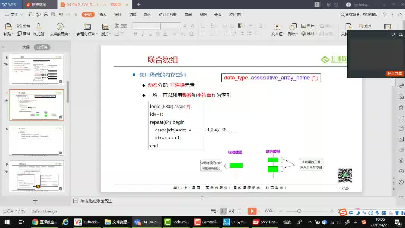Adjust the zoom slider handle
This screenshot has width=405, height=228.
click(x=299, y=211)
